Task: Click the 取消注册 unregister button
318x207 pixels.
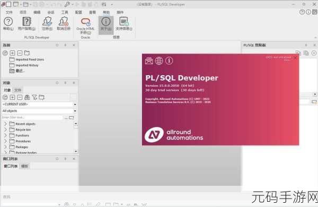Action: point(64,24)
